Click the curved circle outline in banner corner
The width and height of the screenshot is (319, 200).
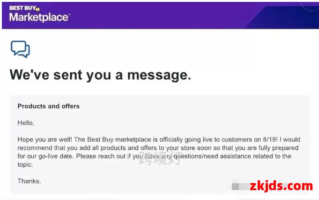pos(310,7)
